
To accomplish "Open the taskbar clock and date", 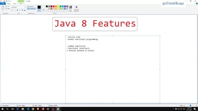I will [x=189, y=109].
